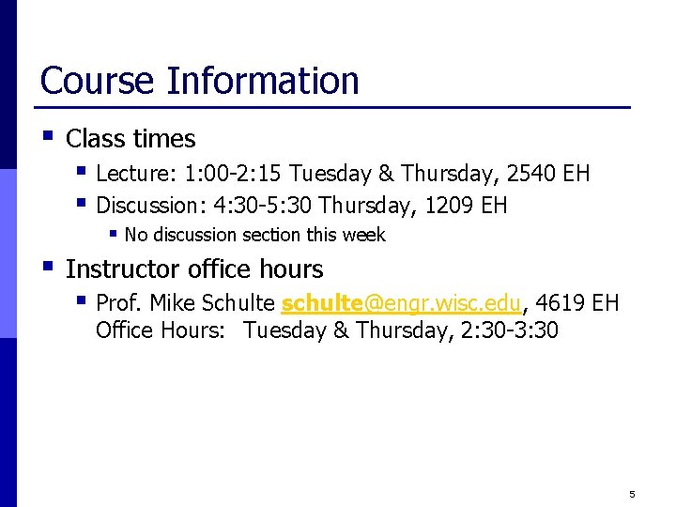This screenshot has height=507, width=676.
Task: Click the bullet beside Prof. Mike Schulte
Action: pos(81,300)
